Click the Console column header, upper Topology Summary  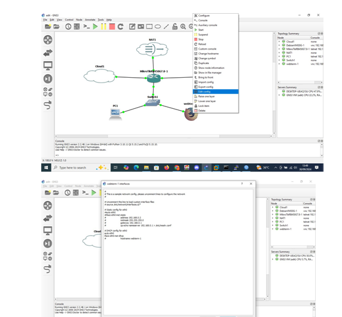[x=316, y=38]
